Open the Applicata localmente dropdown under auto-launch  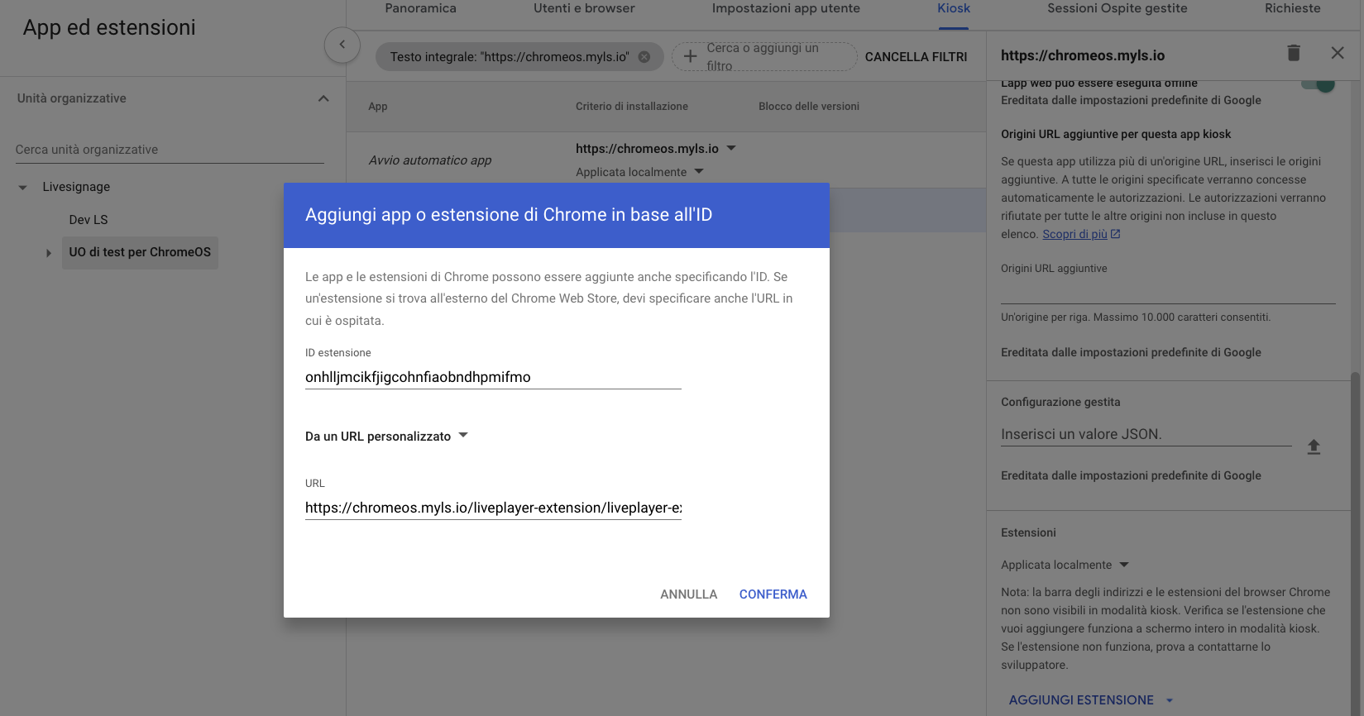tap(699, 171)
